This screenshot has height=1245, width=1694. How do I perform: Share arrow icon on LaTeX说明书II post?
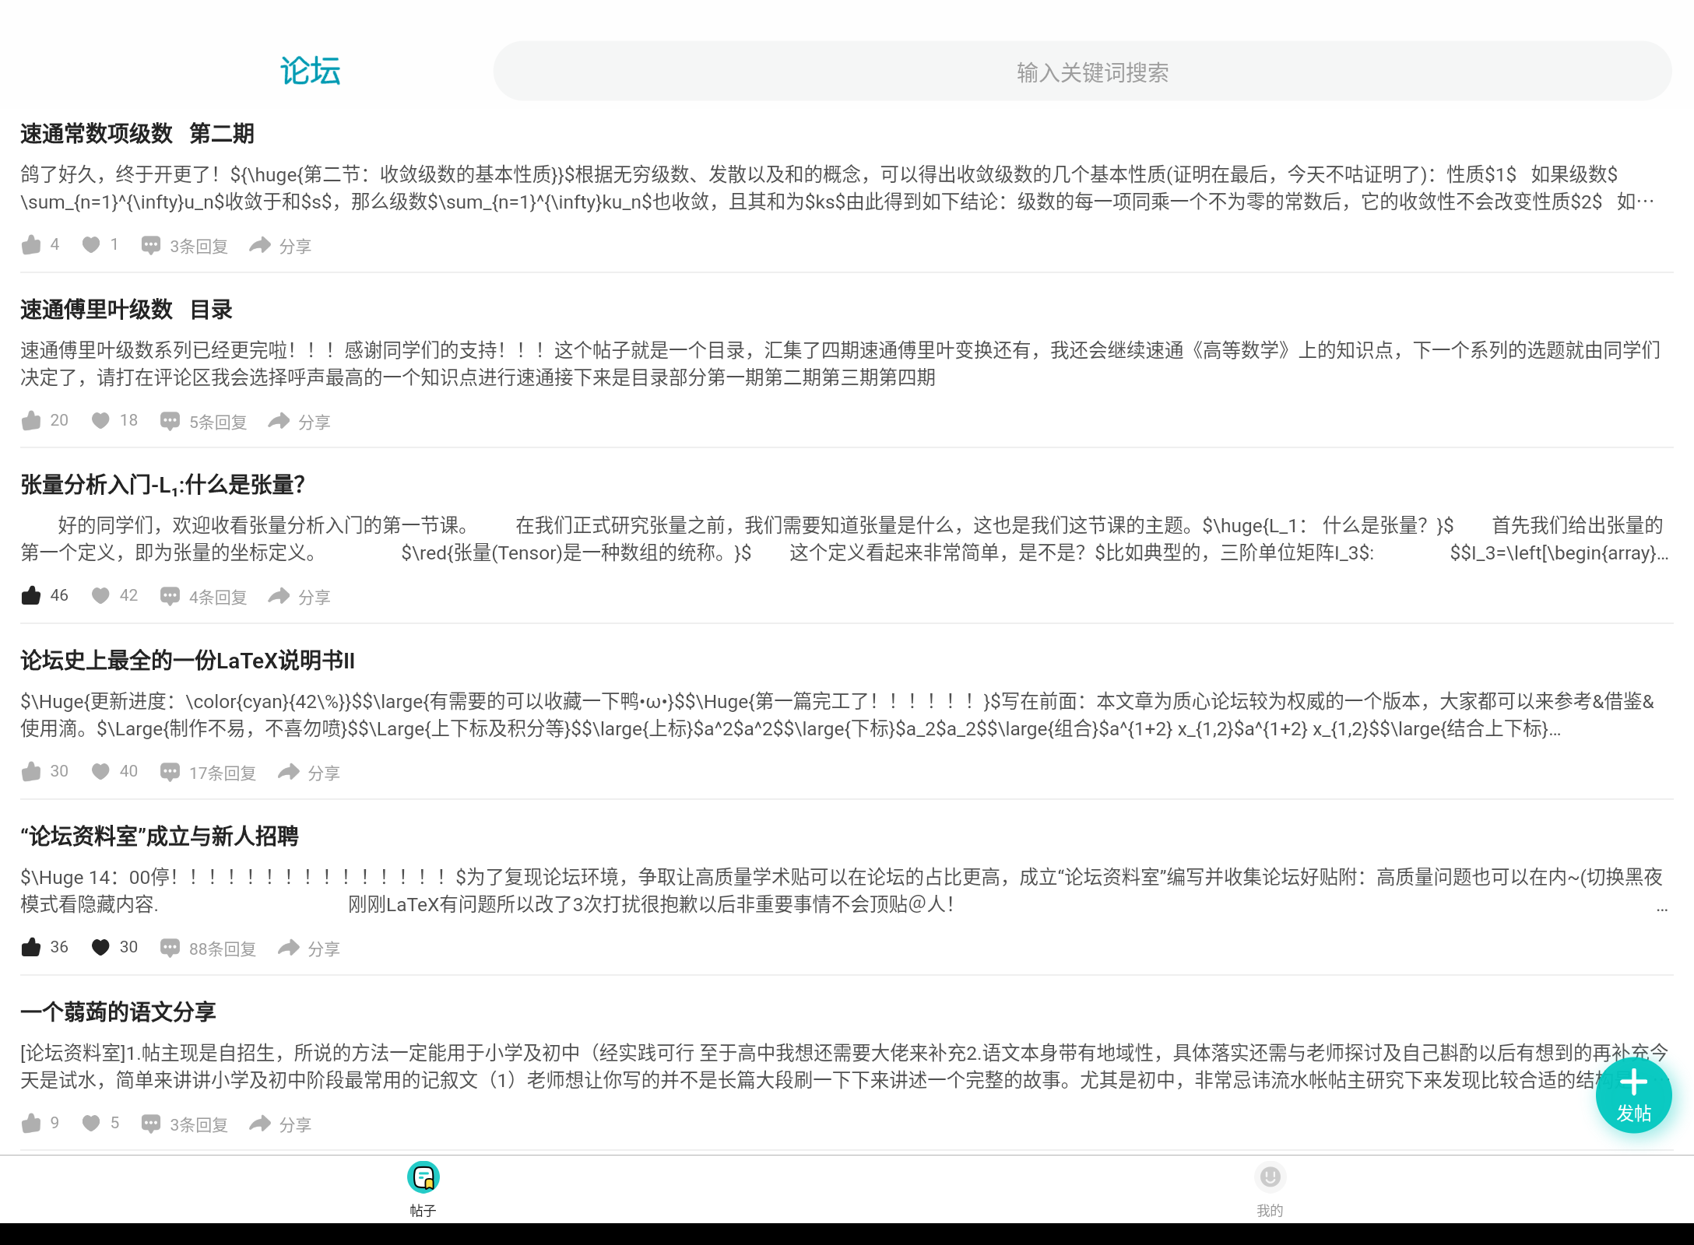(289, 772)
